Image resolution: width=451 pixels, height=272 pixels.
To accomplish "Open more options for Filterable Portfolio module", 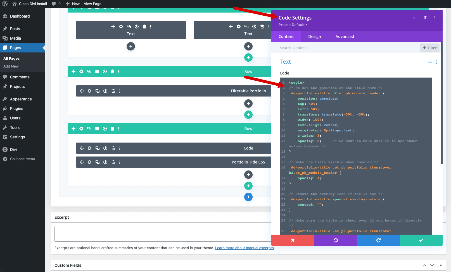I will 119,91.
